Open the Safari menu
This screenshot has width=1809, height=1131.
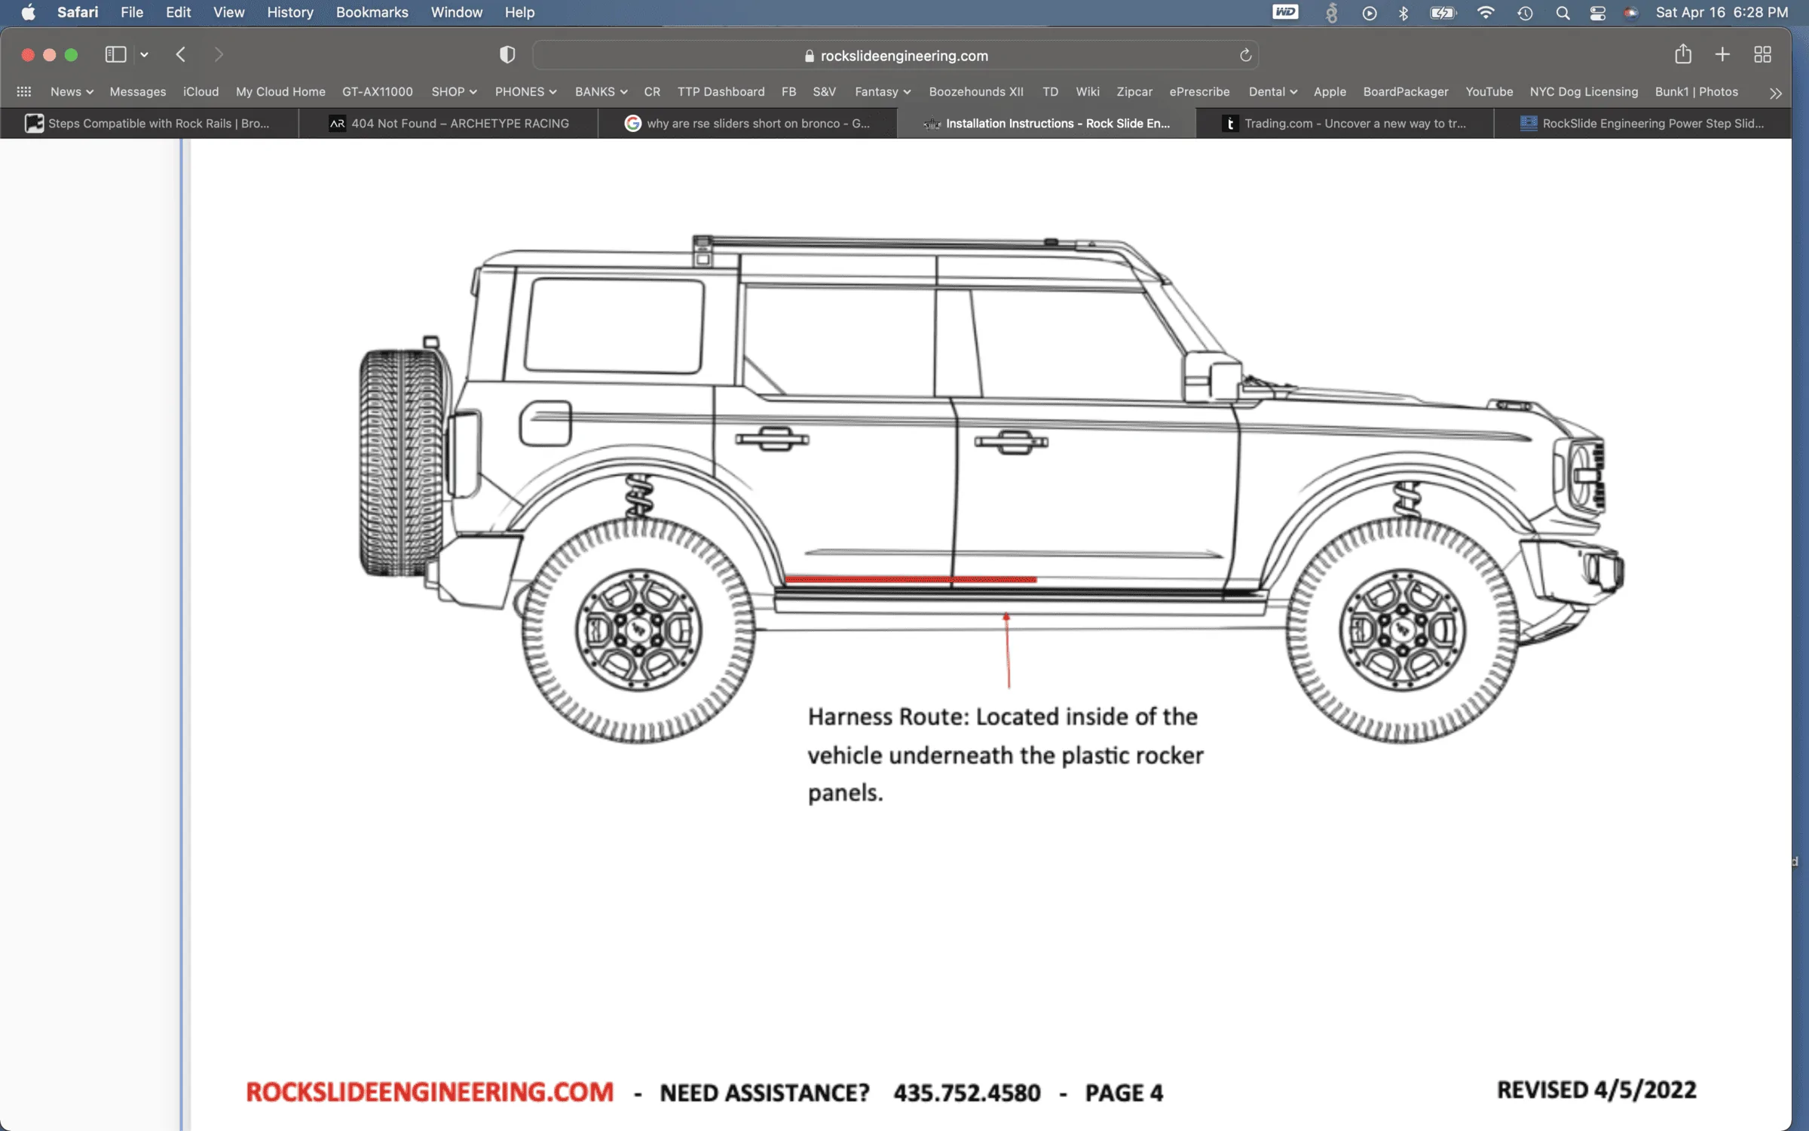click(x=78, y=12)
